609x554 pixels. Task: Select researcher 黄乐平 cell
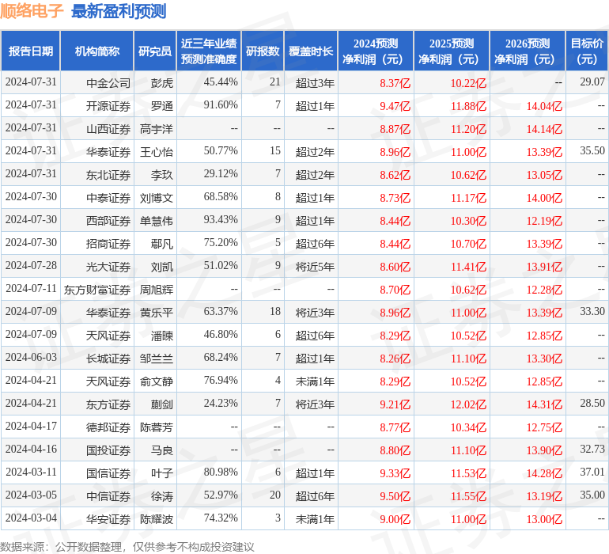[x=157, y=312]
